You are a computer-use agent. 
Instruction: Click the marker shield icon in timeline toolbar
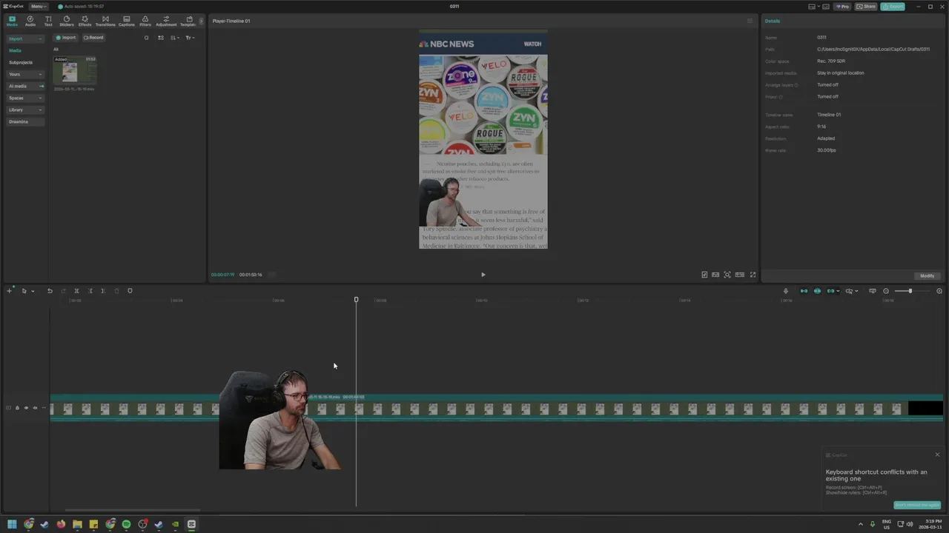(x=130, y=291)
